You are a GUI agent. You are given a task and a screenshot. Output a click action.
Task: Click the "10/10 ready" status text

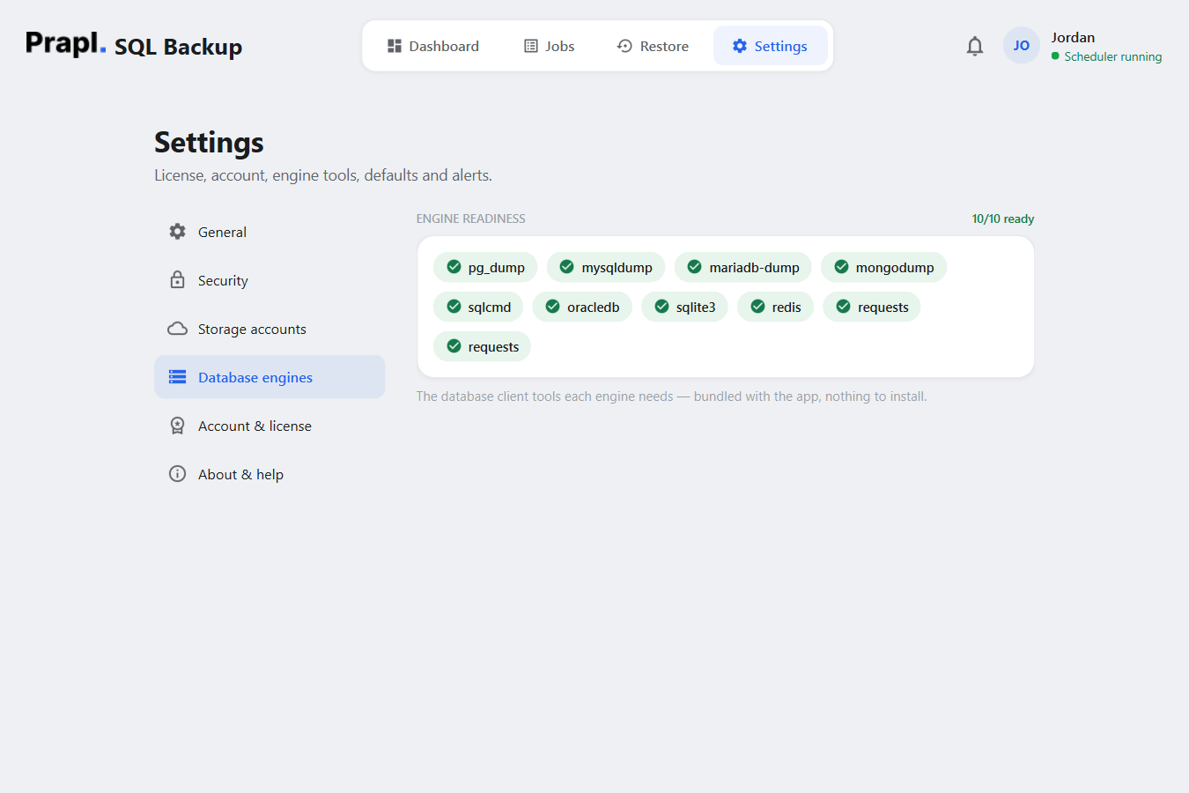pyautogui.click(x=1003, y=219)
